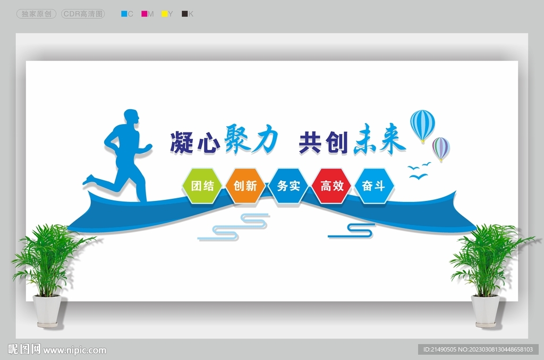544x360 pixels.
Task: Click the 凝心聚力 共创未来 headline text
Action: point(287,139)
